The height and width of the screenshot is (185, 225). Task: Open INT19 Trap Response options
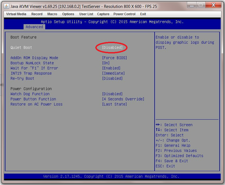113,73
